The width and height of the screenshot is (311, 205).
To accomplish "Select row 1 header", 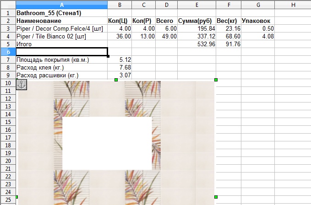I will (x=8, y=13).
